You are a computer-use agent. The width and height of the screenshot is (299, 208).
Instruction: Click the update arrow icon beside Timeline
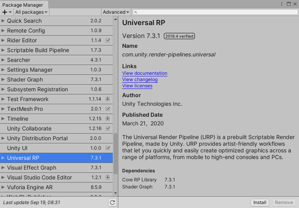tap(108, 119)
